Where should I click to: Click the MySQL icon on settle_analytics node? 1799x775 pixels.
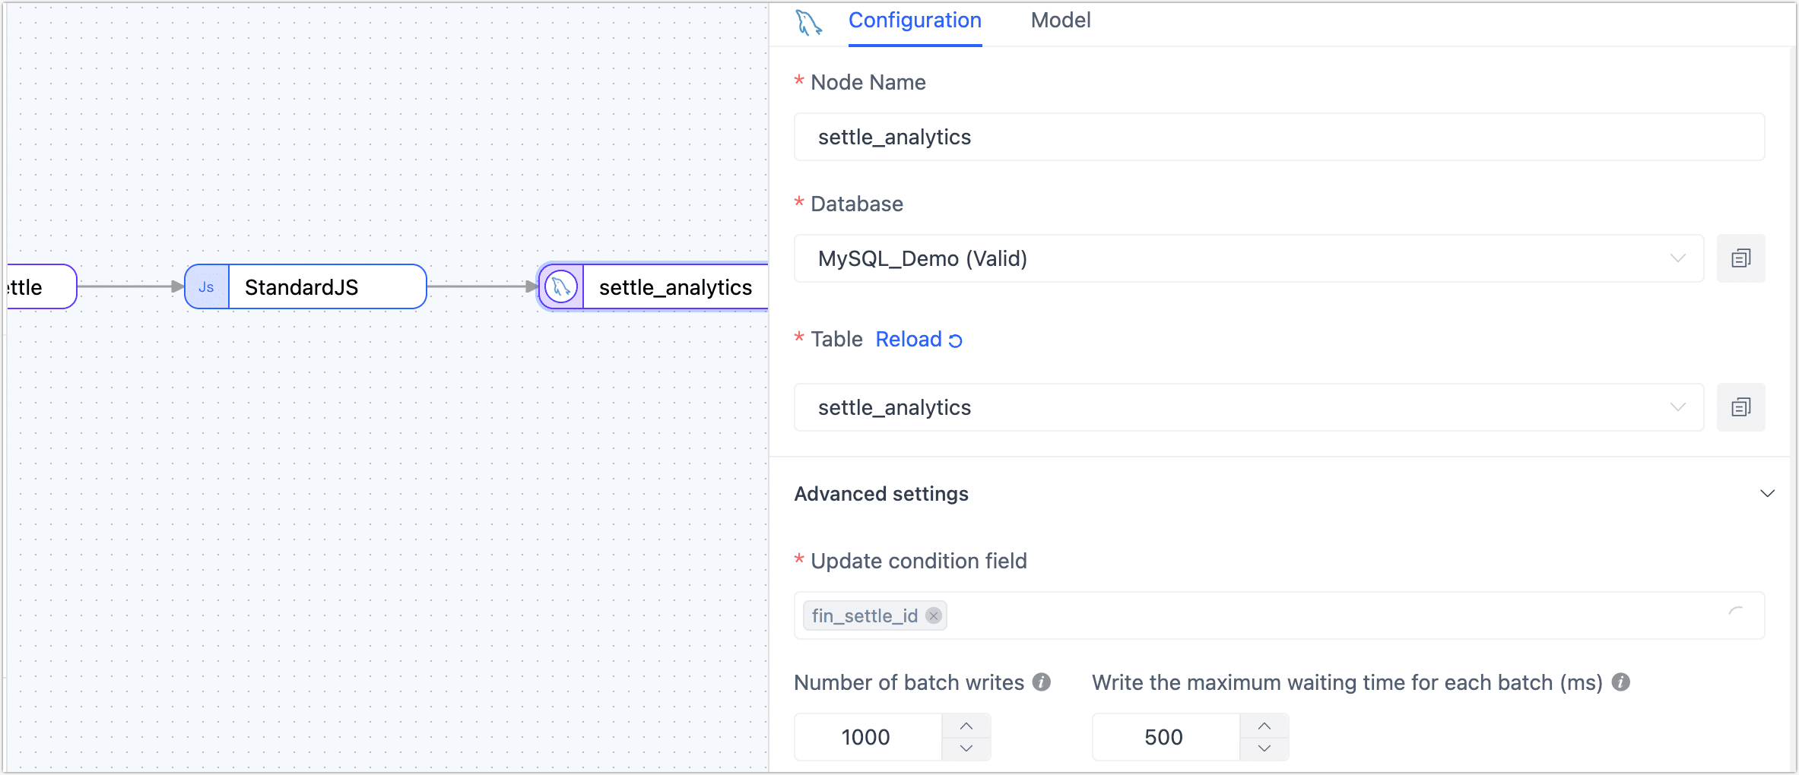coord(561,287)
